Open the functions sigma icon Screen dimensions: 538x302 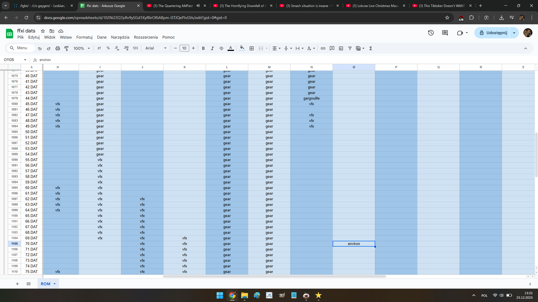(x=371, y=48)
